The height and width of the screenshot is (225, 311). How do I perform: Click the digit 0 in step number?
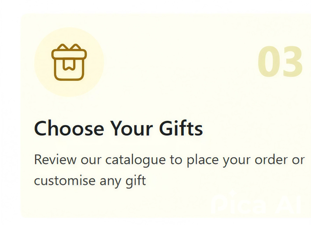(269, 62)
